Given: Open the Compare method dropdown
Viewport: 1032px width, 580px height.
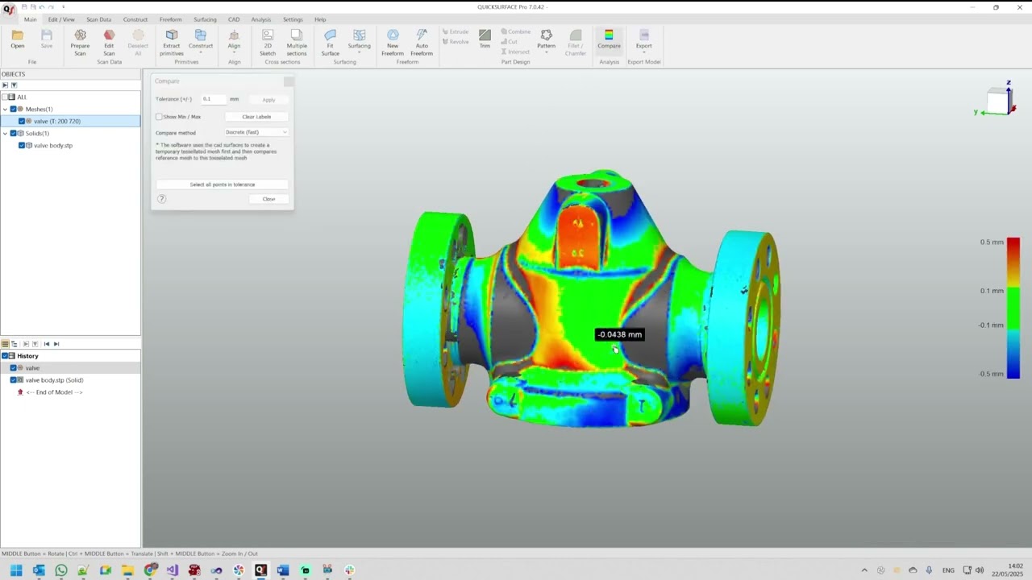Looking at the screenshot, I should [256, 132].
